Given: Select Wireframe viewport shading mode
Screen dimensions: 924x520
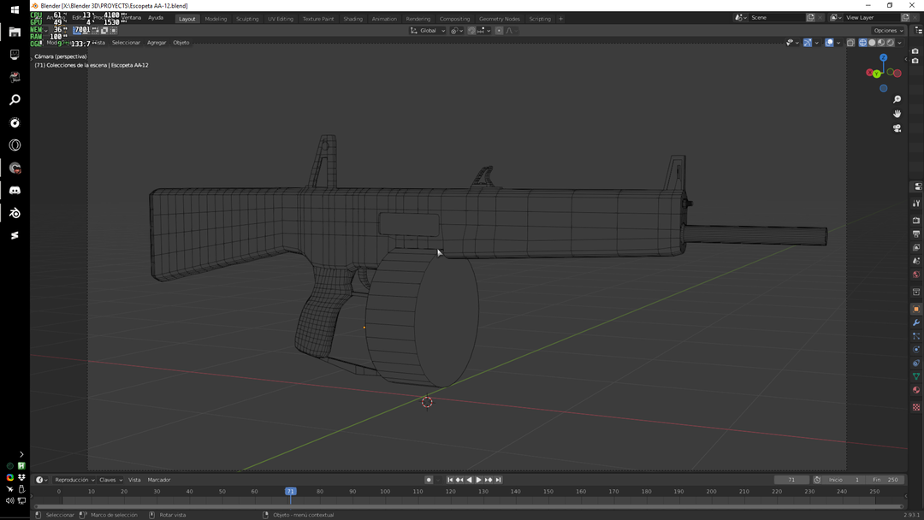Looking at the screenshot, I should coord(862,42).
